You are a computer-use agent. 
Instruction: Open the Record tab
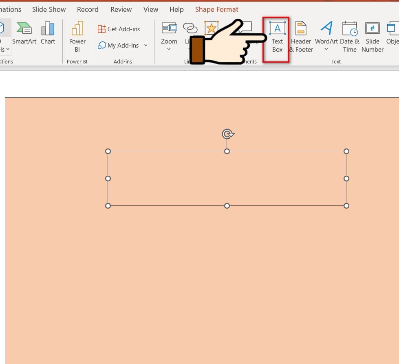[x=88, y=9]
